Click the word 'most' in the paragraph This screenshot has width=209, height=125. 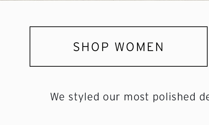pyautogui.click(x=136, y=97)
